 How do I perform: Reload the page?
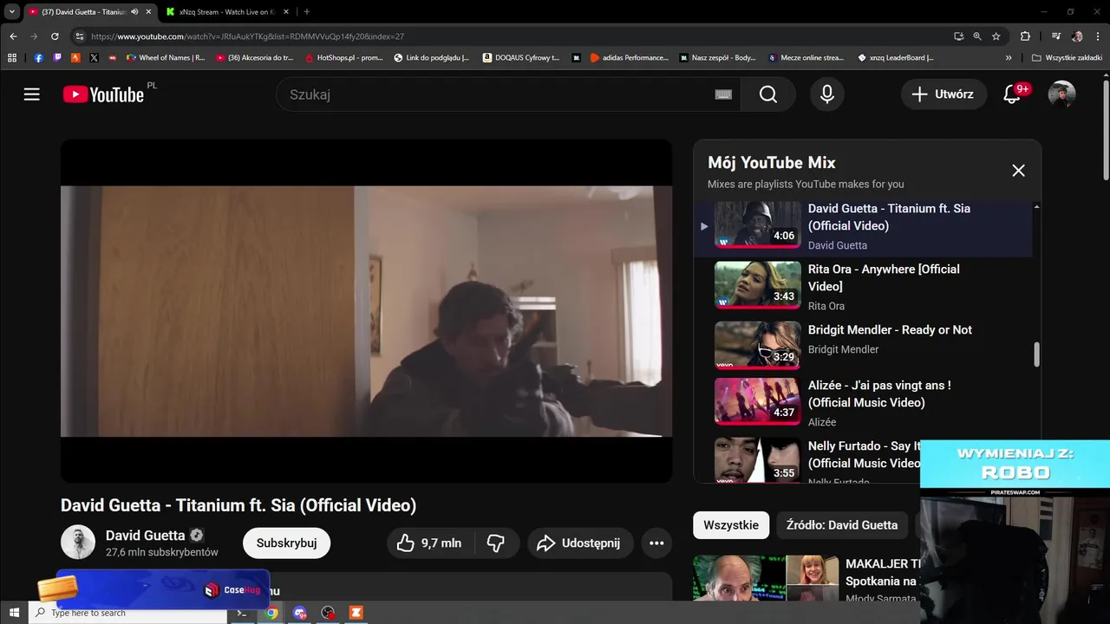click(x=55, y=36)
